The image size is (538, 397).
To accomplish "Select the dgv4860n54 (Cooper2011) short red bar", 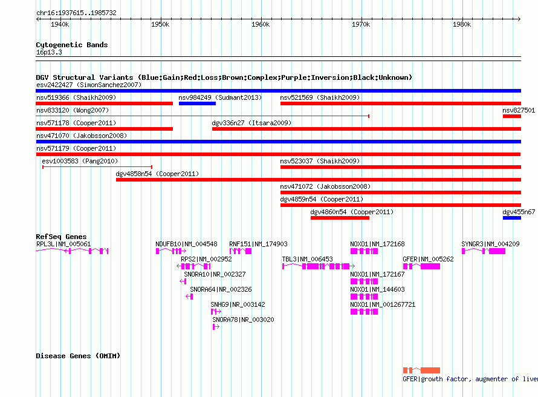I will click(340, 218).
